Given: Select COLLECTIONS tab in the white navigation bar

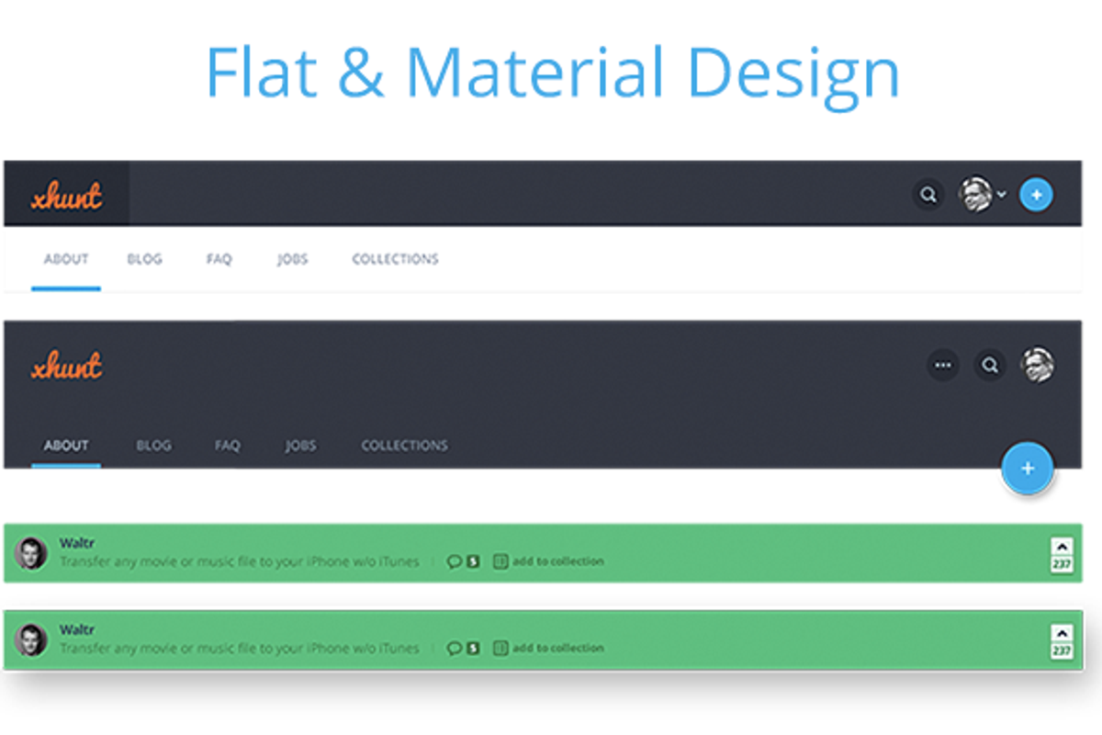Looking at the screenshot, I should (395, 259).
